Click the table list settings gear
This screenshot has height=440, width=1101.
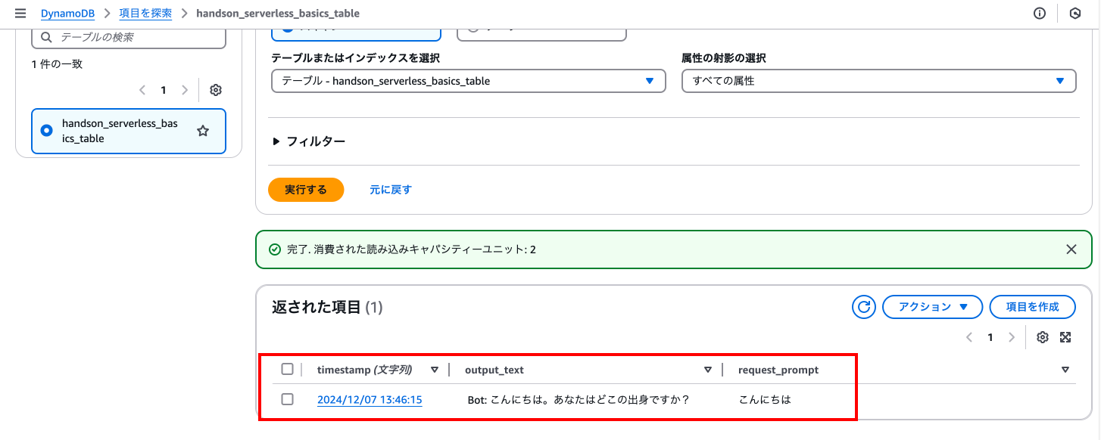pos(216,90)
